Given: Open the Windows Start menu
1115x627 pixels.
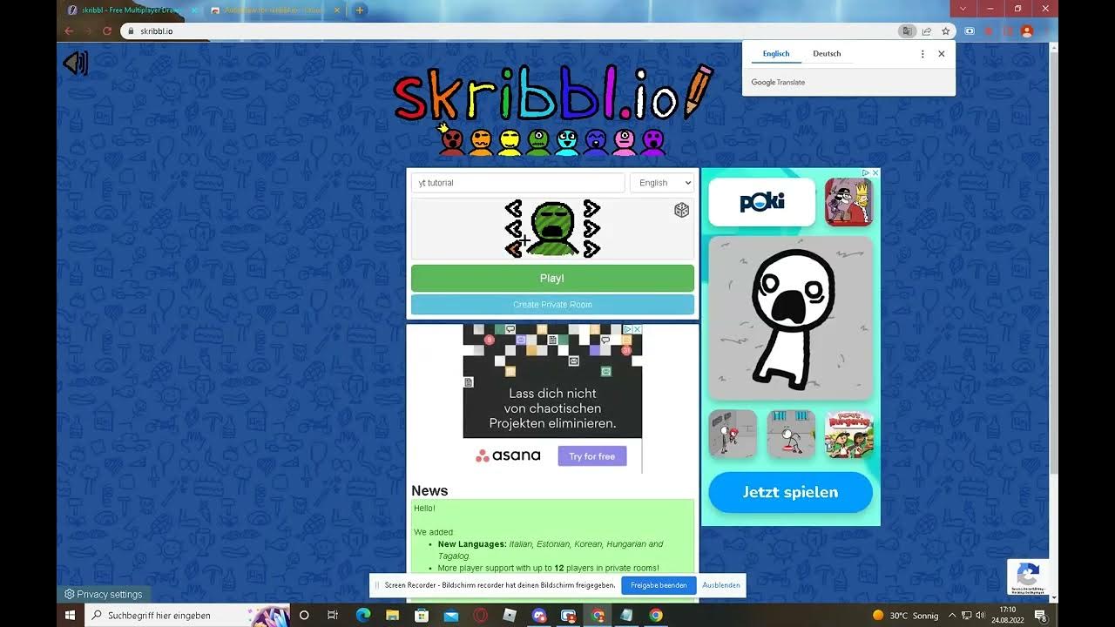Looking at the screenshot, I should 71,615.
